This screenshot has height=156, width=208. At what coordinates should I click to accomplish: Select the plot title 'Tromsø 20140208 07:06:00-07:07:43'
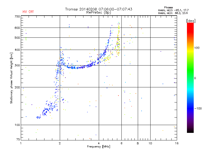click(99, 9)
